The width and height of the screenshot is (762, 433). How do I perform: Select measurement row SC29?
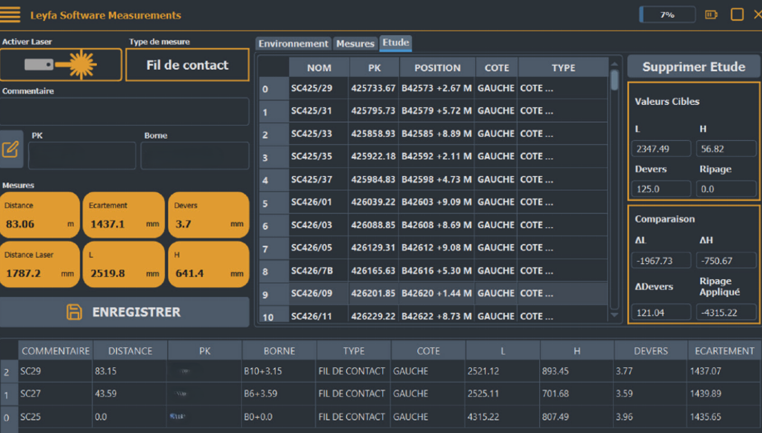coord(381,371)
